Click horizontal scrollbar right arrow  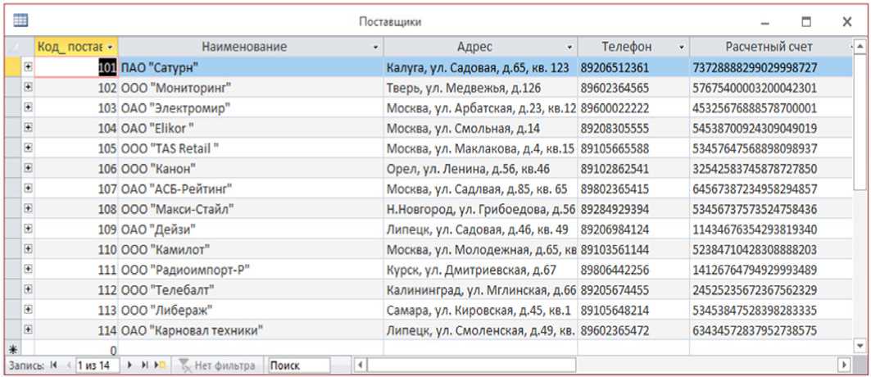(844, 366)
